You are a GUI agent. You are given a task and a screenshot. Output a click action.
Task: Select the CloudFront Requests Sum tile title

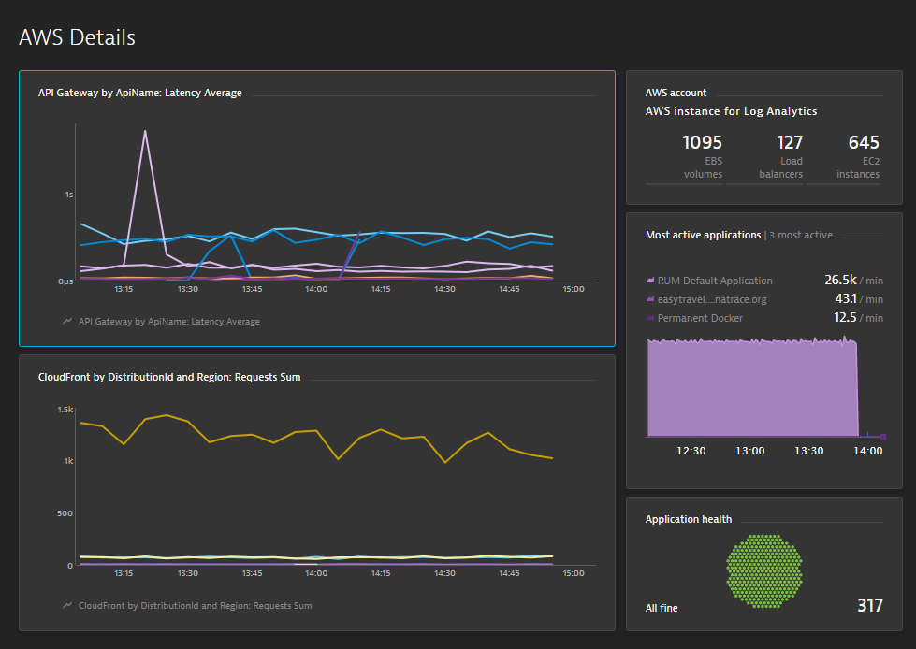(x=169, y=377)
